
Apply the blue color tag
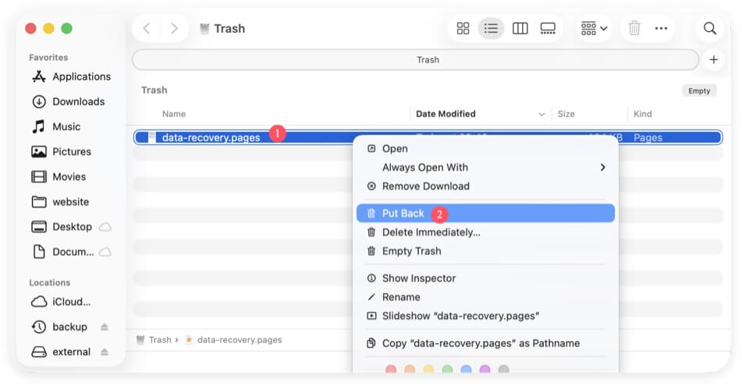[x=466, y=369]
